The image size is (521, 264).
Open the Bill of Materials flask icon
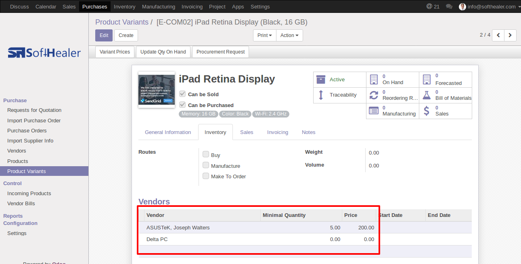(427, 95)
